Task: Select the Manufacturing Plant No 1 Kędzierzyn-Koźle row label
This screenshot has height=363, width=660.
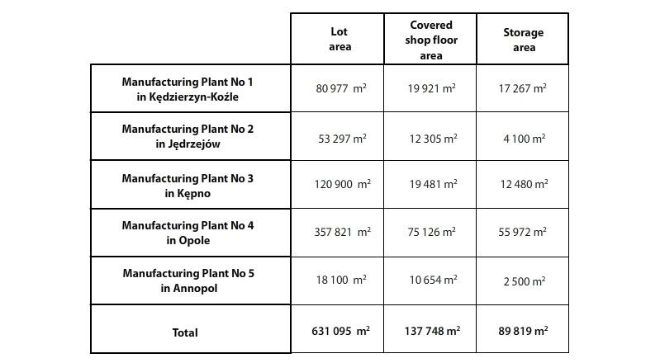Action: (x=188, y=89)
